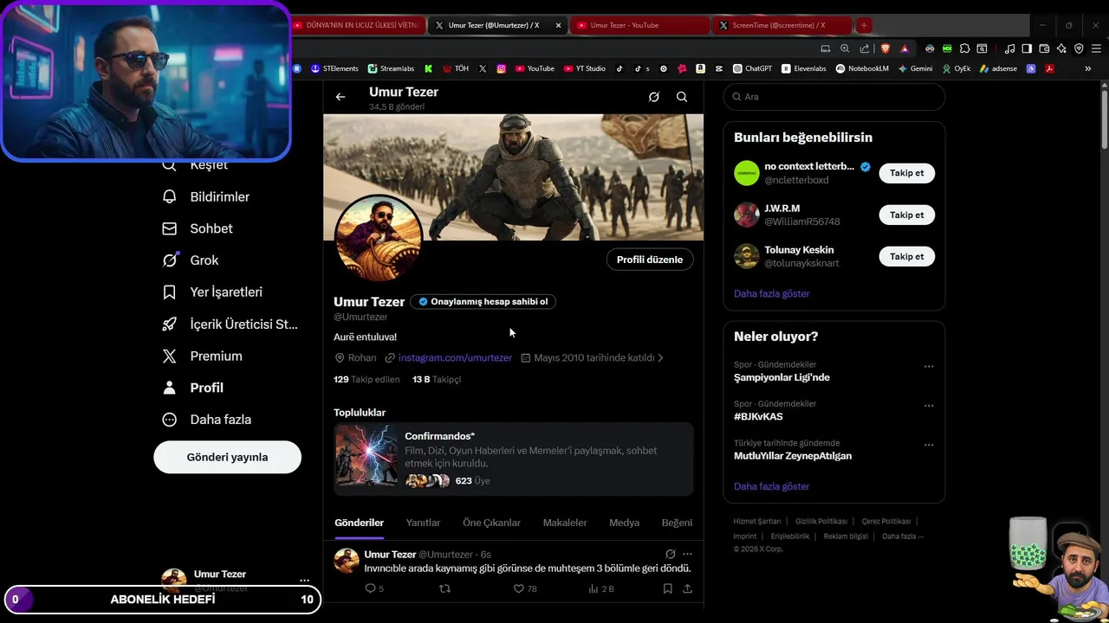Follow no context letterboxd
Image resolution: width=1109 pixels, height=623 pixels.
coord(906,173)
